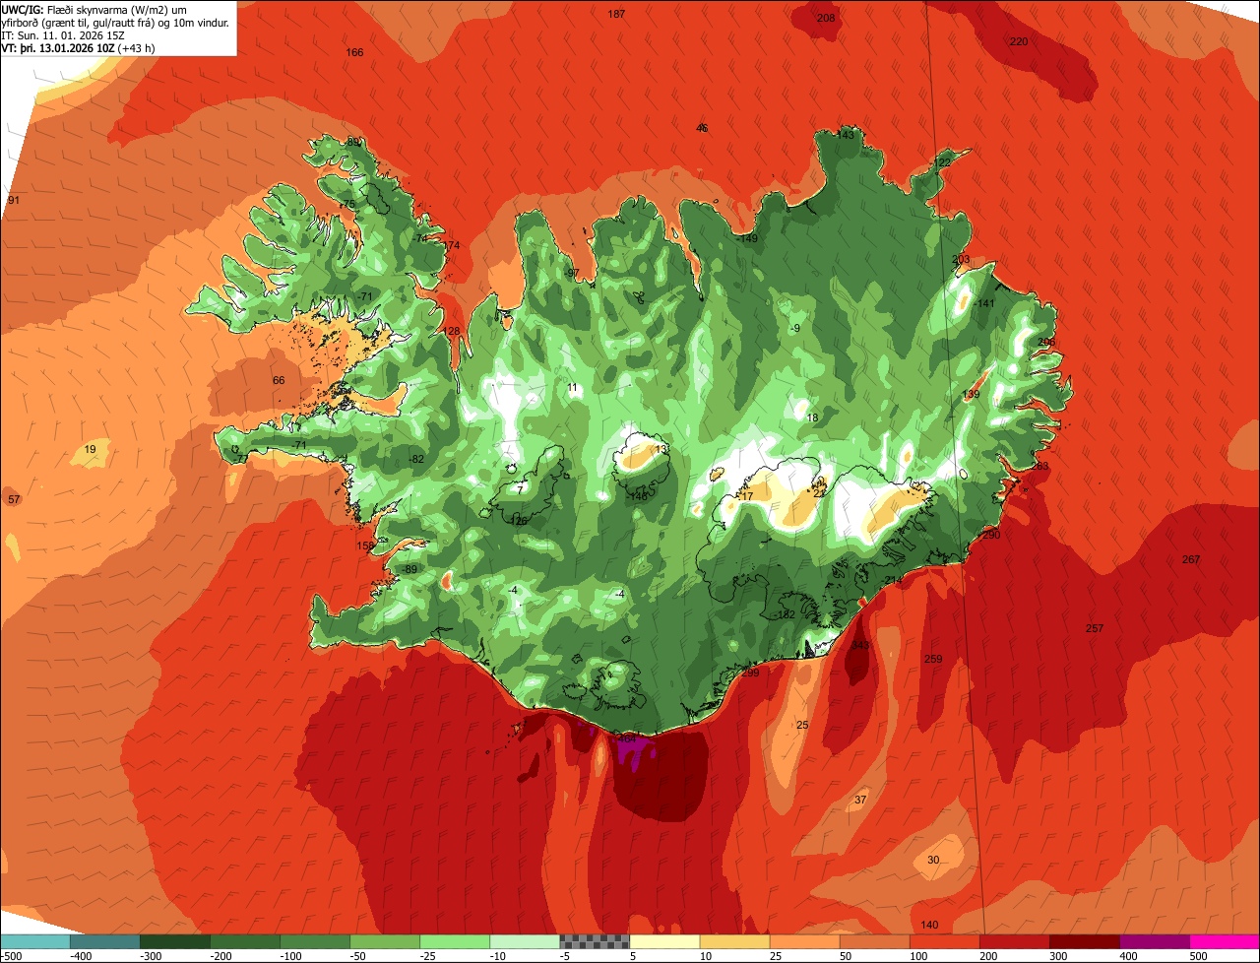Click the value -97 in north-central Iceland
This screenshot has width=1260, height=963.
tap(571, 273)
